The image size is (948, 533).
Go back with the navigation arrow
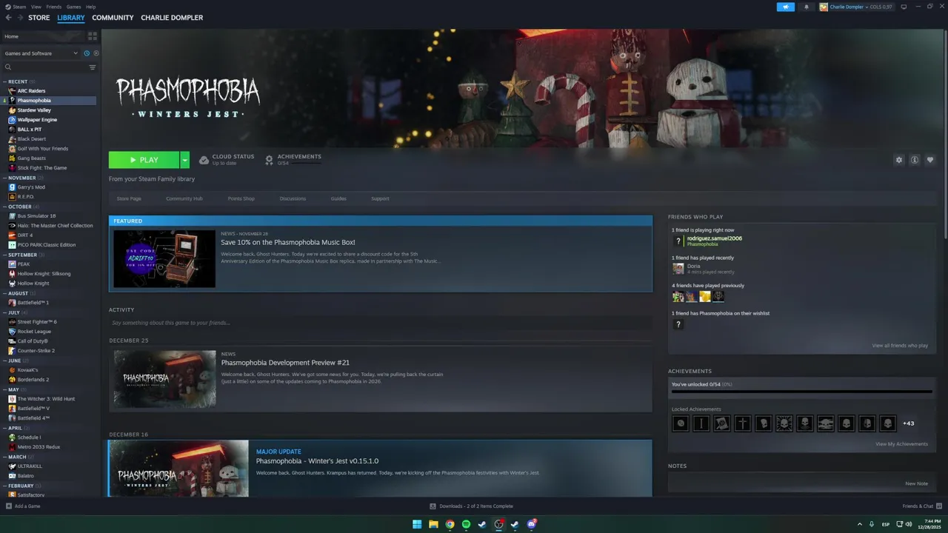coord(9,18)
